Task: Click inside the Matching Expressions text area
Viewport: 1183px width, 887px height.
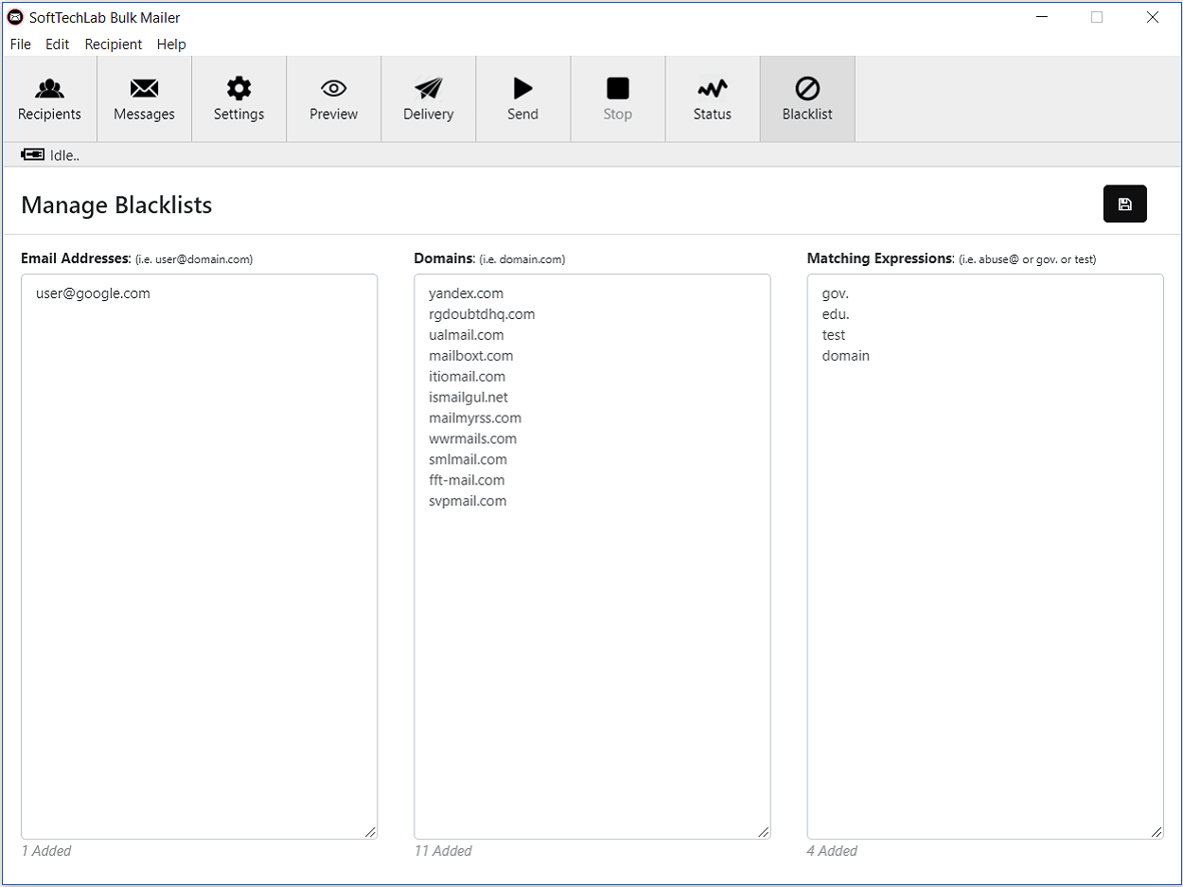Action: pyautogui.click(x=985, y=557)
